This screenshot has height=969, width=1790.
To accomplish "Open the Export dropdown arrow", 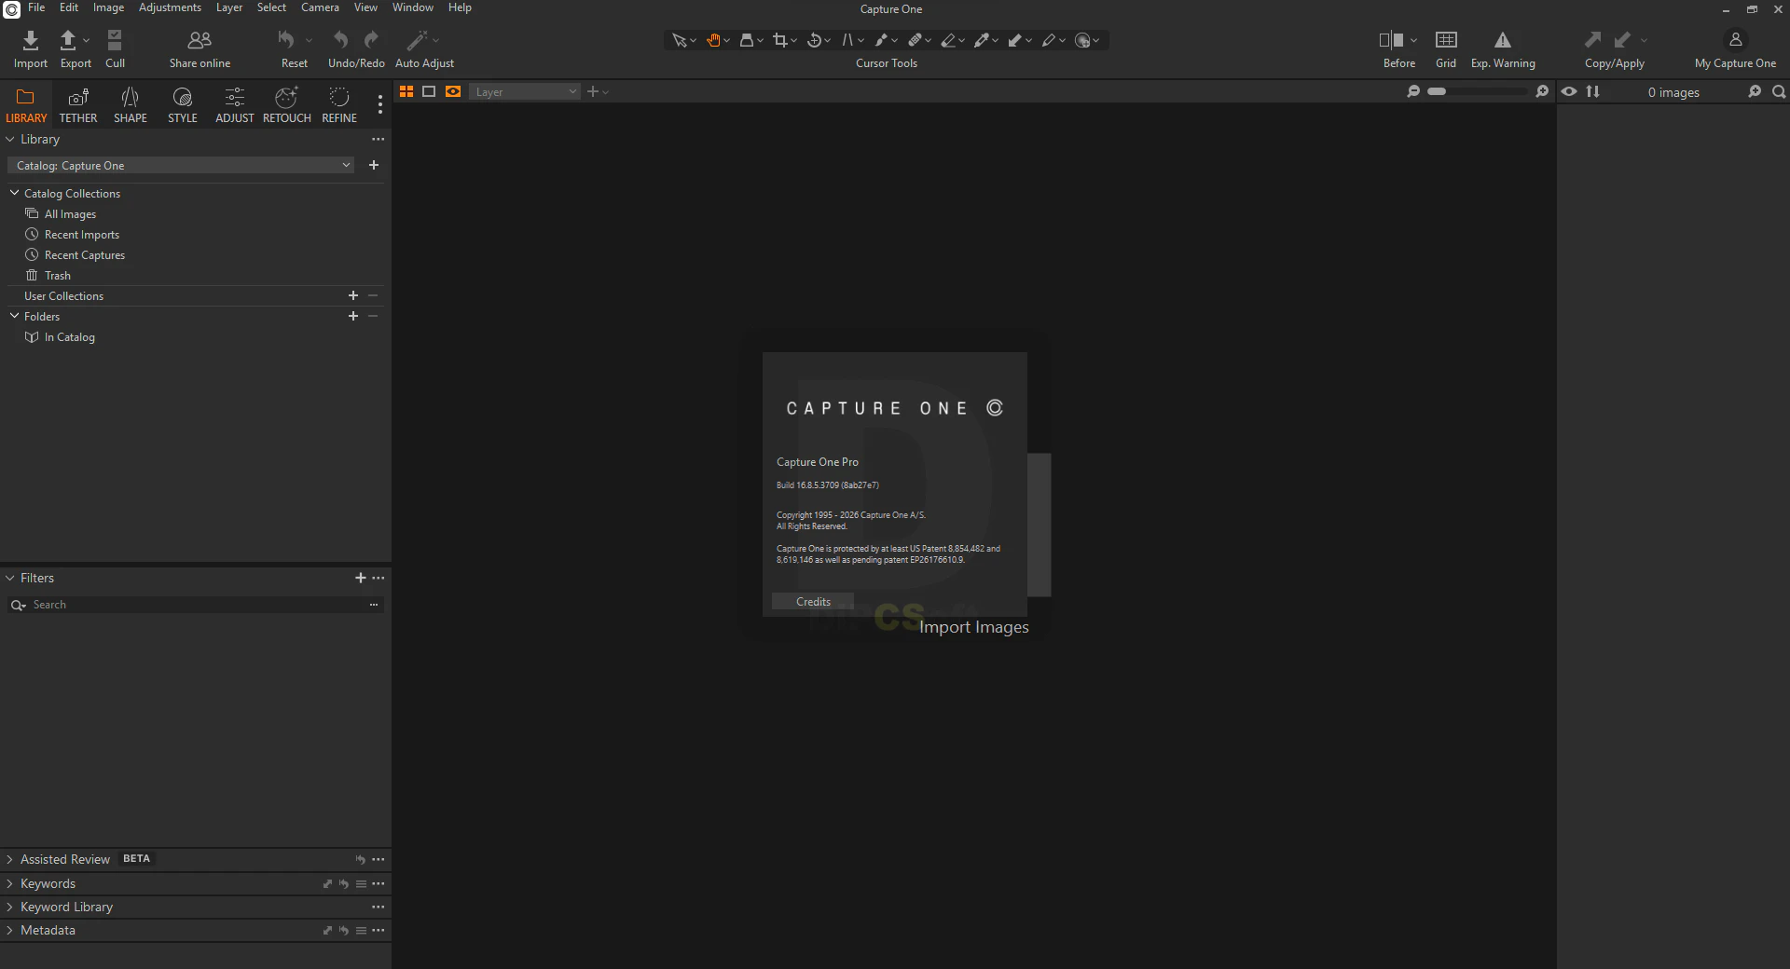I will pos(87,40).
